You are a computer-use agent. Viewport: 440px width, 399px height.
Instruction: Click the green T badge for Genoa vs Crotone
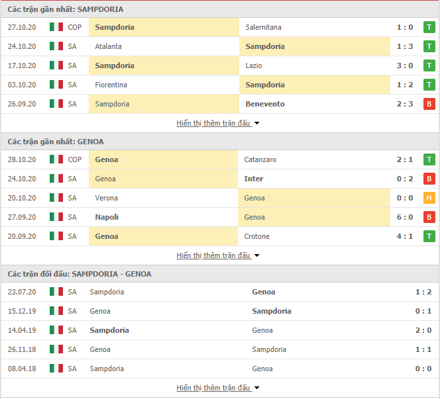click(429, 236)
